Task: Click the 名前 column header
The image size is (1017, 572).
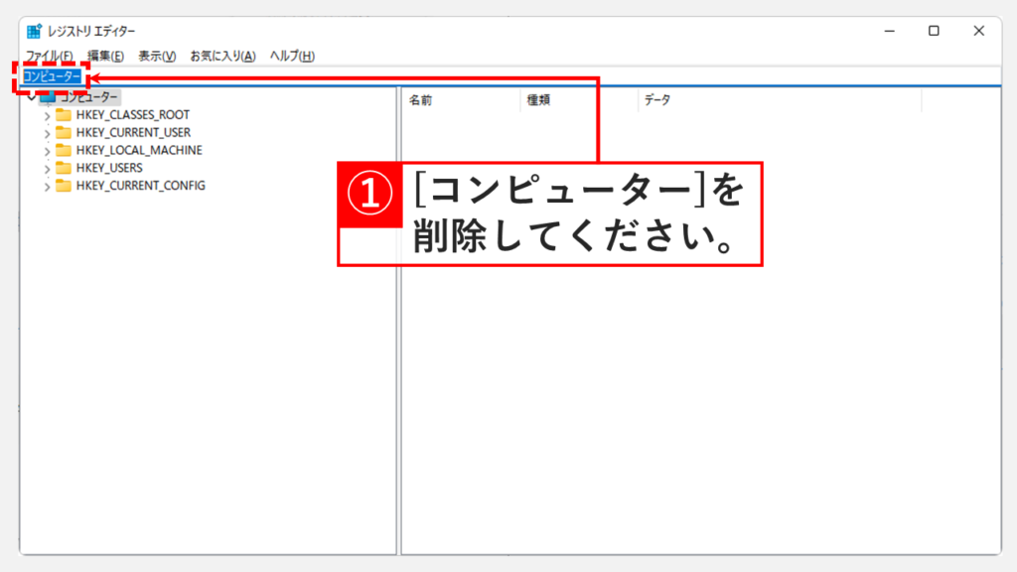Action: click(461, 100)
